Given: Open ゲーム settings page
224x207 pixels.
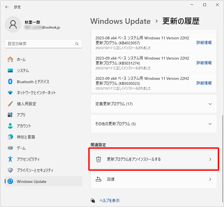Looking at the screenshot, I should click(43, 148).
